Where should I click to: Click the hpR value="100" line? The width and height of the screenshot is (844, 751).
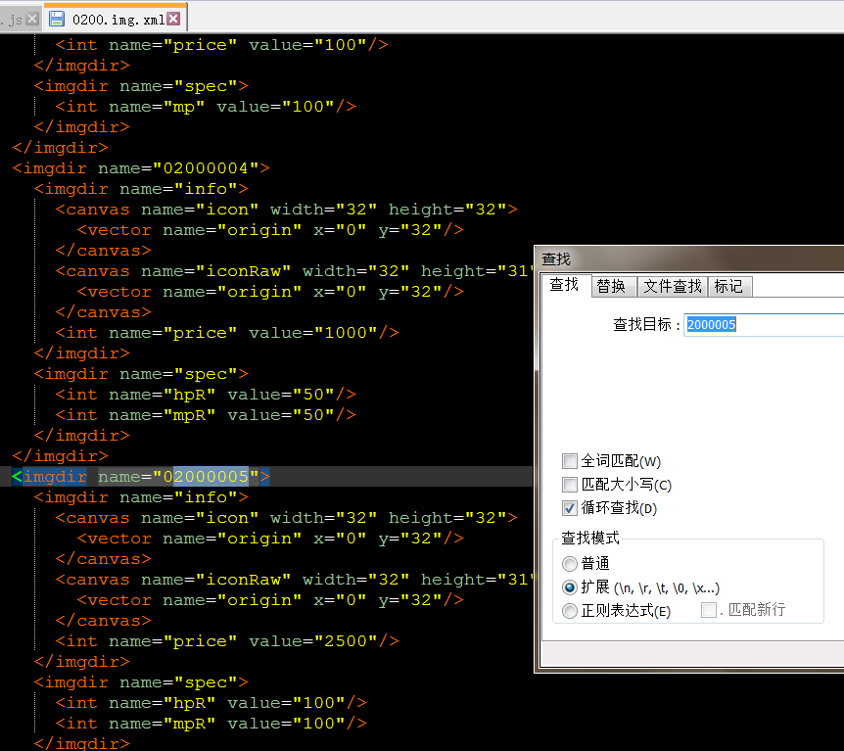coord(211,703)
